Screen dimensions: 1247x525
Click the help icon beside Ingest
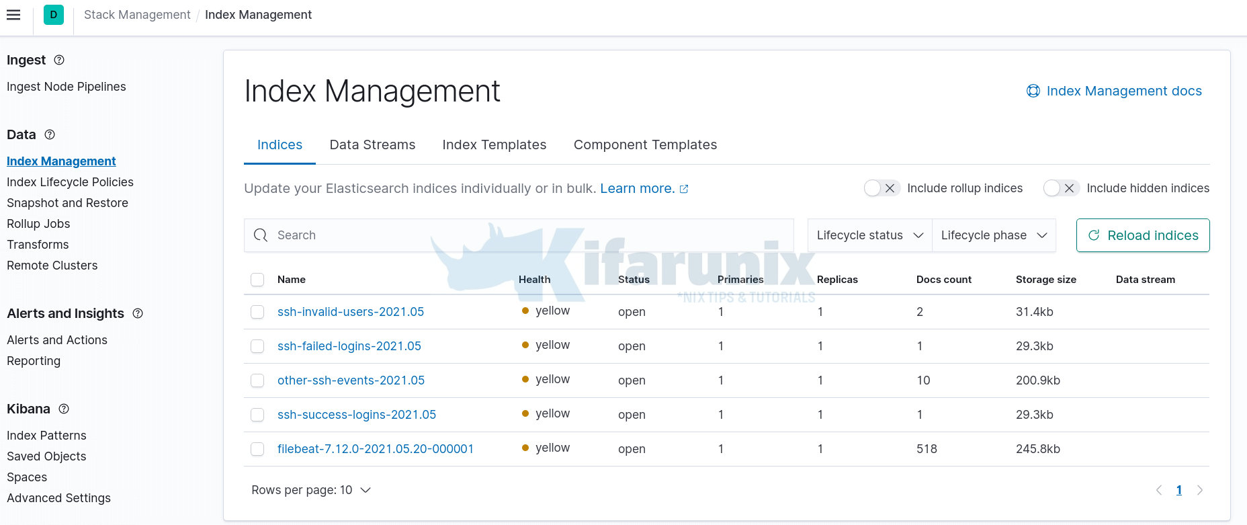[x=59, y=60]
